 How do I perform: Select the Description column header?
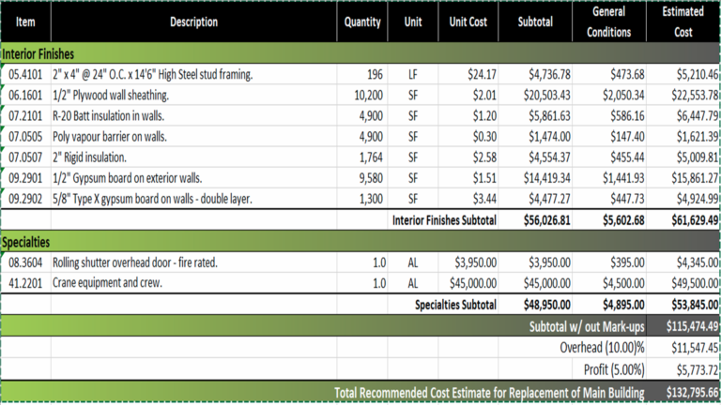(193, 22)
